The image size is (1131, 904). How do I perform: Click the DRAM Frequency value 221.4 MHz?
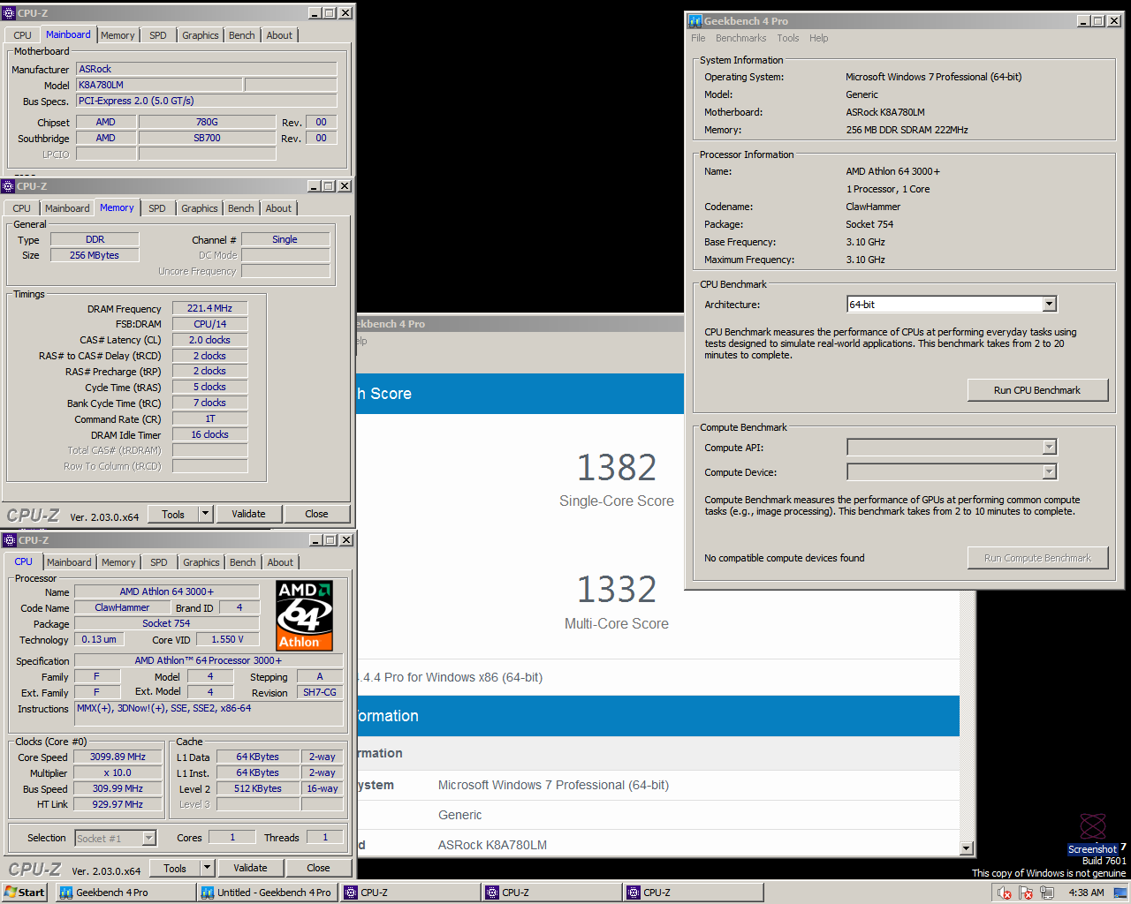click(x=209, y=308)
